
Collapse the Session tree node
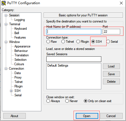pos(6,15)
